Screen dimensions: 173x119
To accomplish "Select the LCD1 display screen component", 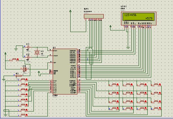I will click(139, 19).
